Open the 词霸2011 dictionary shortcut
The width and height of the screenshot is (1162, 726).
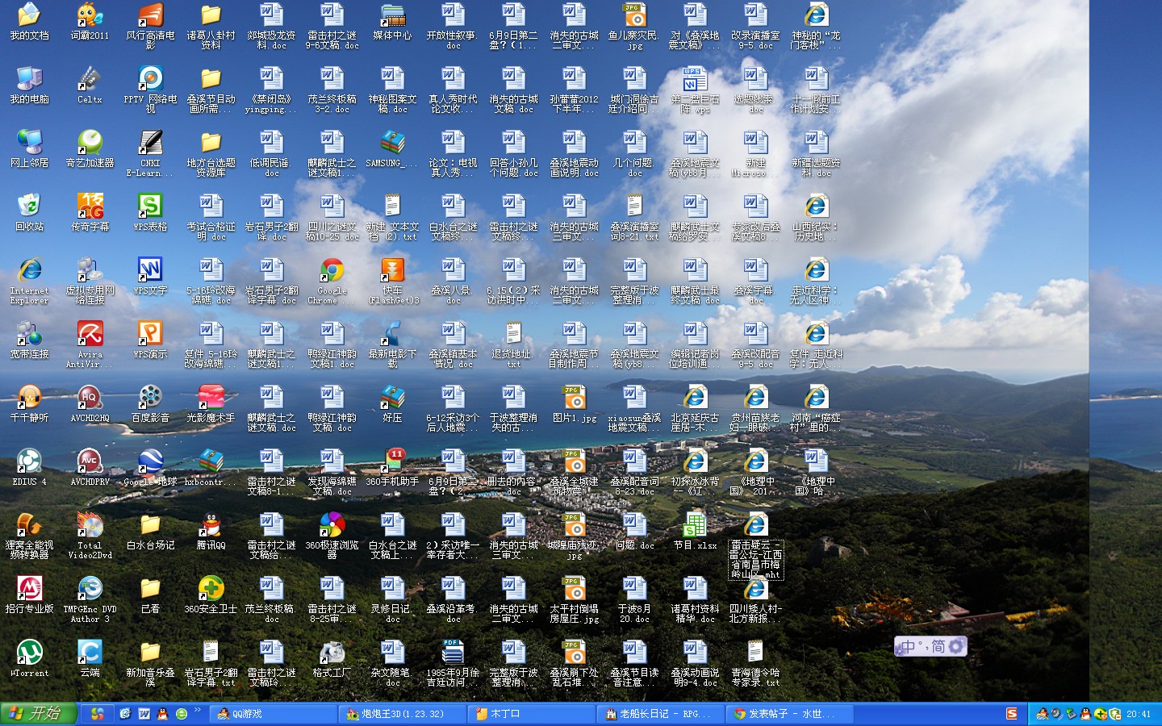90,21
